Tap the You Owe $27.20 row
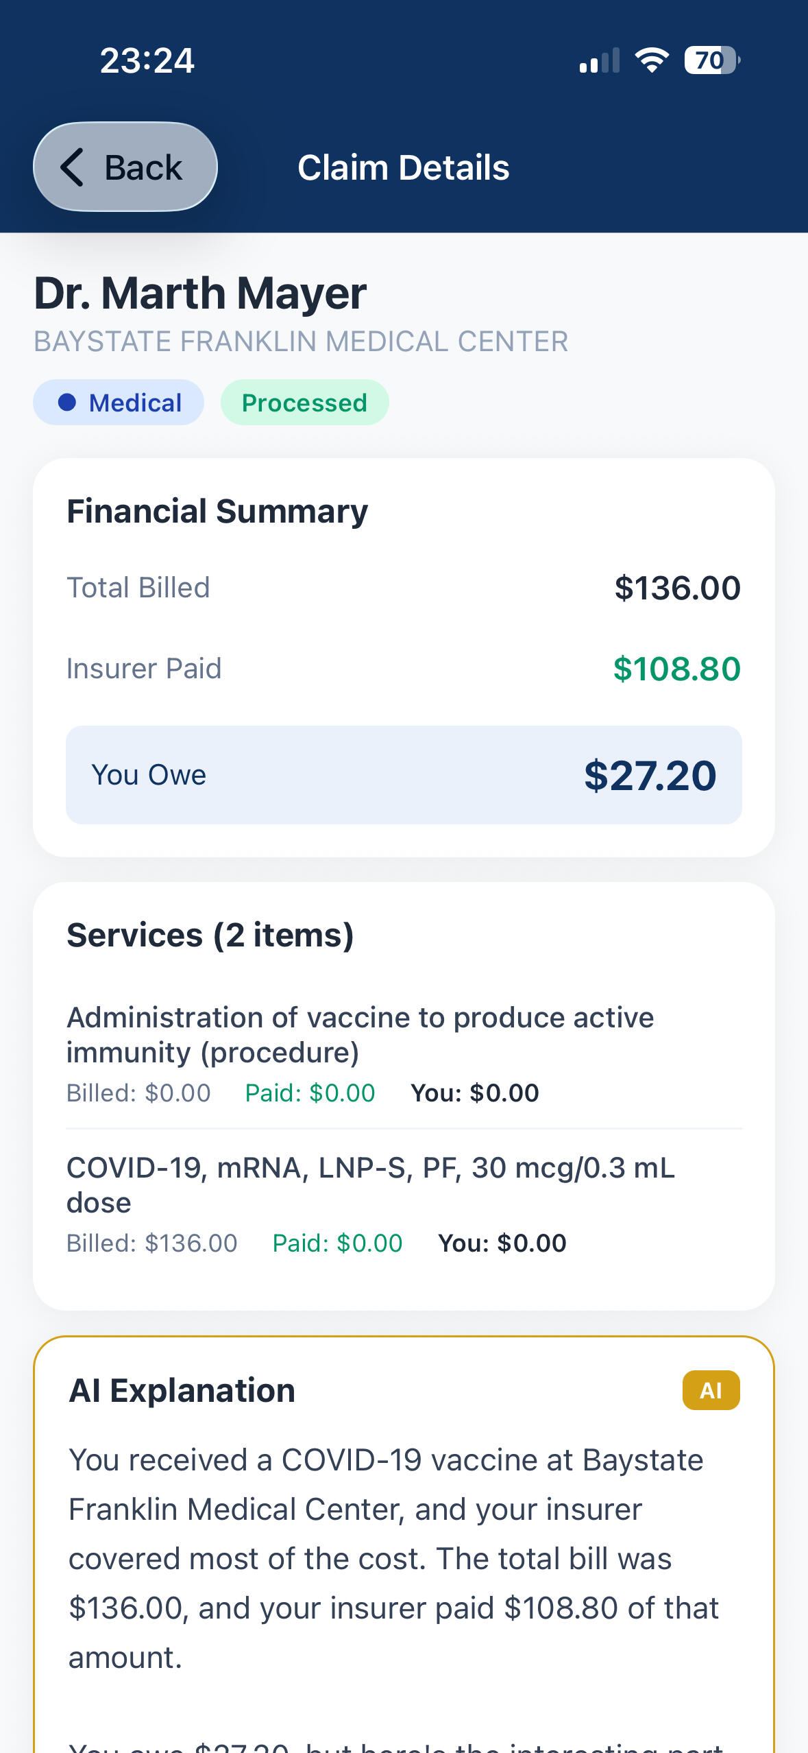This screenshot has height=1753, width=808. point(404,775)
